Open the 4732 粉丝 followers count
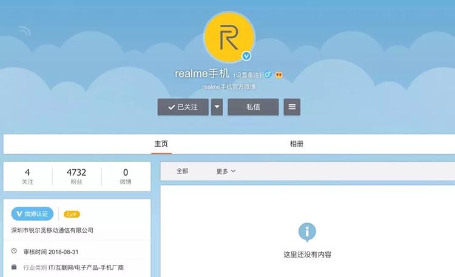The width and height of the screenshot is (455, 277). (76, 176)
